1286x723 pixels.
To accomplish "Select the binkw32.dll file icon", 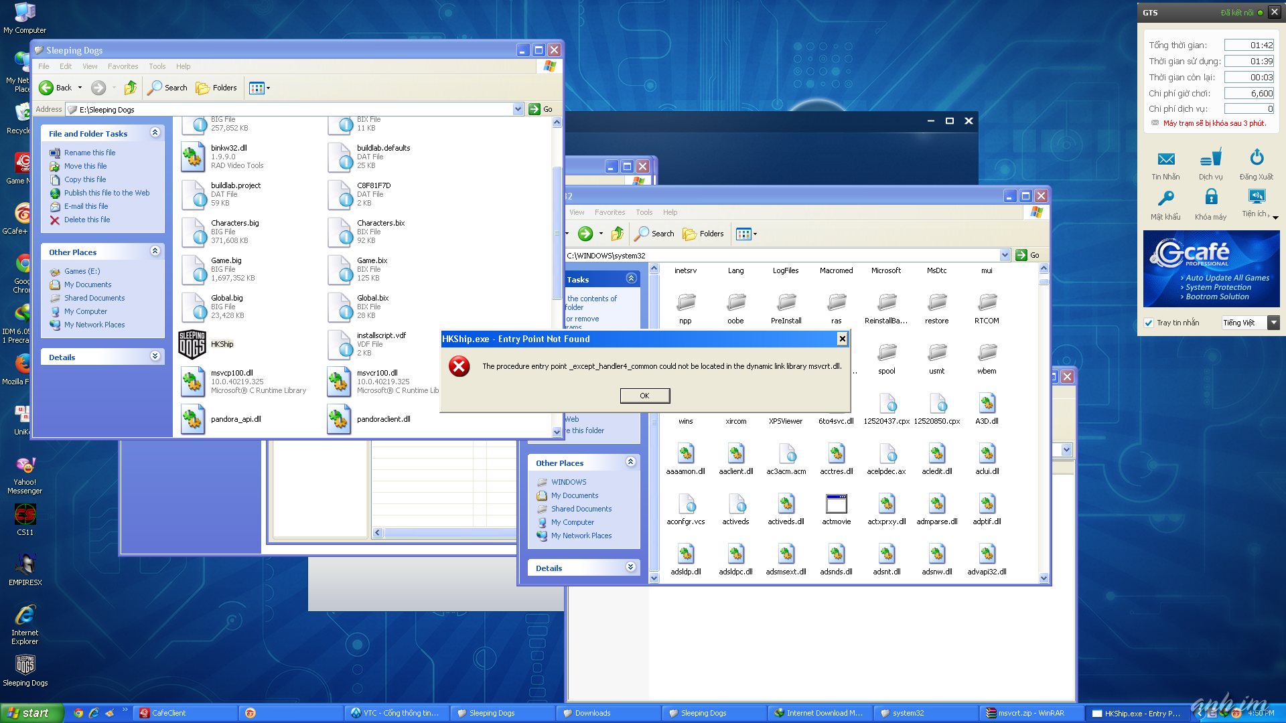I will click(x=192, y=157).
